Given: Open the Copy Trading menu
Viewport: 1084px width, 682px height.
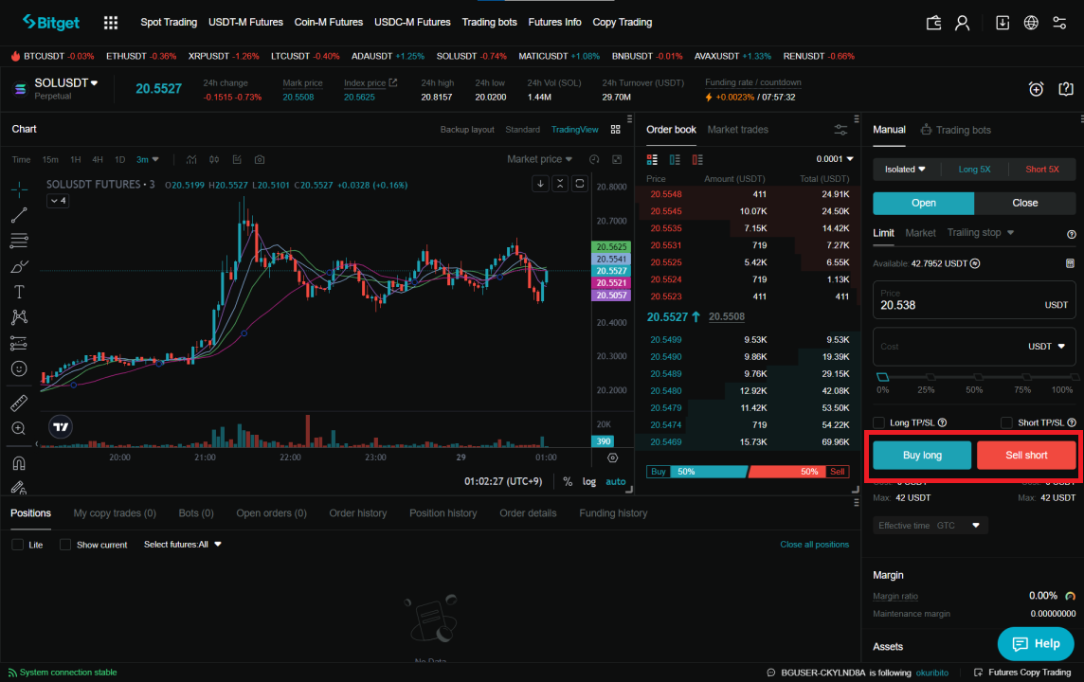Looking at the screenshot, I should pos(623,22).
